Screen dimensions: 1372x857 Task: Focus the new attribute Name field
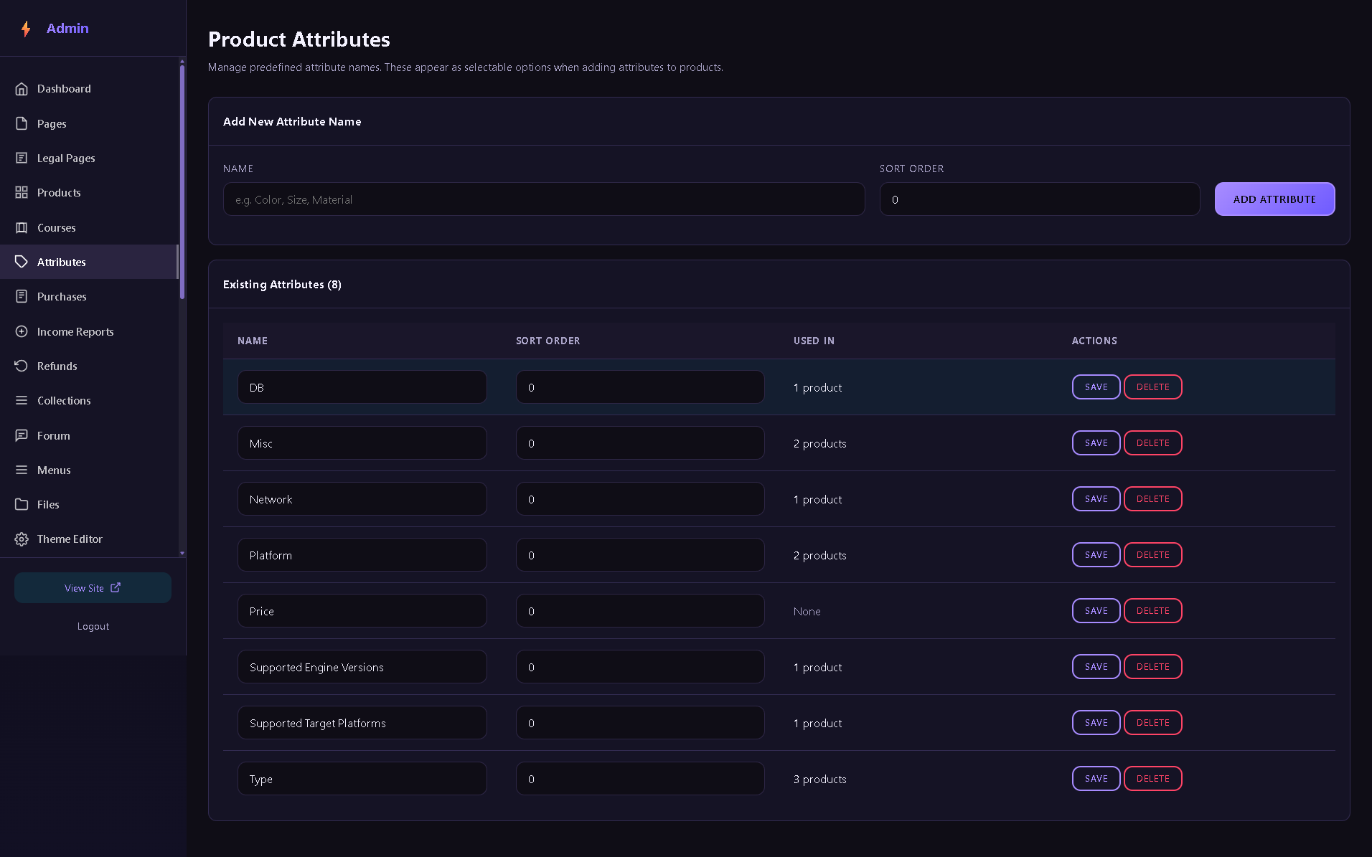[x=544, y=199]
